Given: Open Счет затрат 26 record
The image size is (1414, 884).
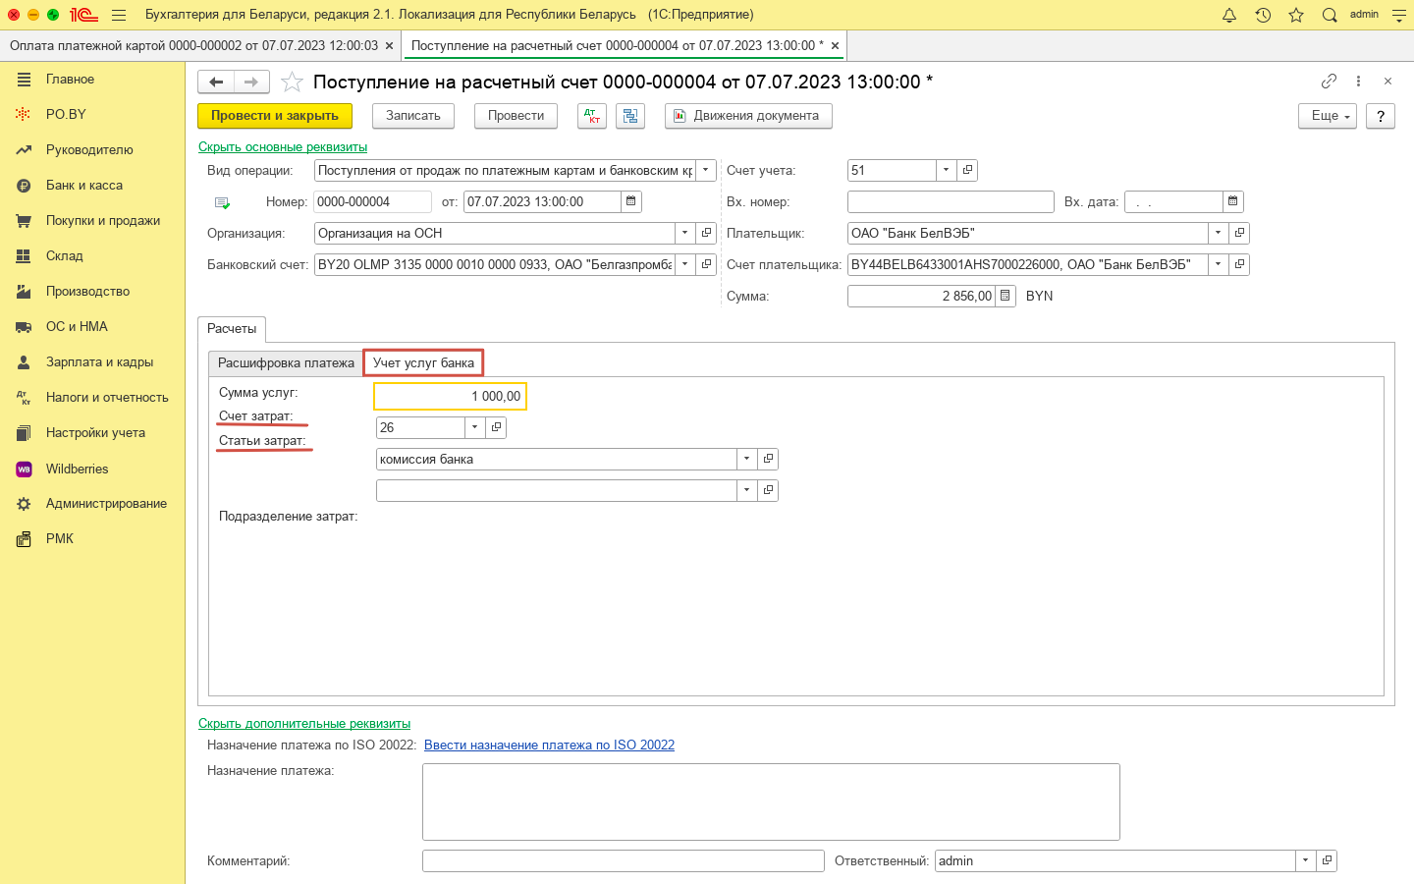Looking at the screenshot, I should tap(496, 427).
